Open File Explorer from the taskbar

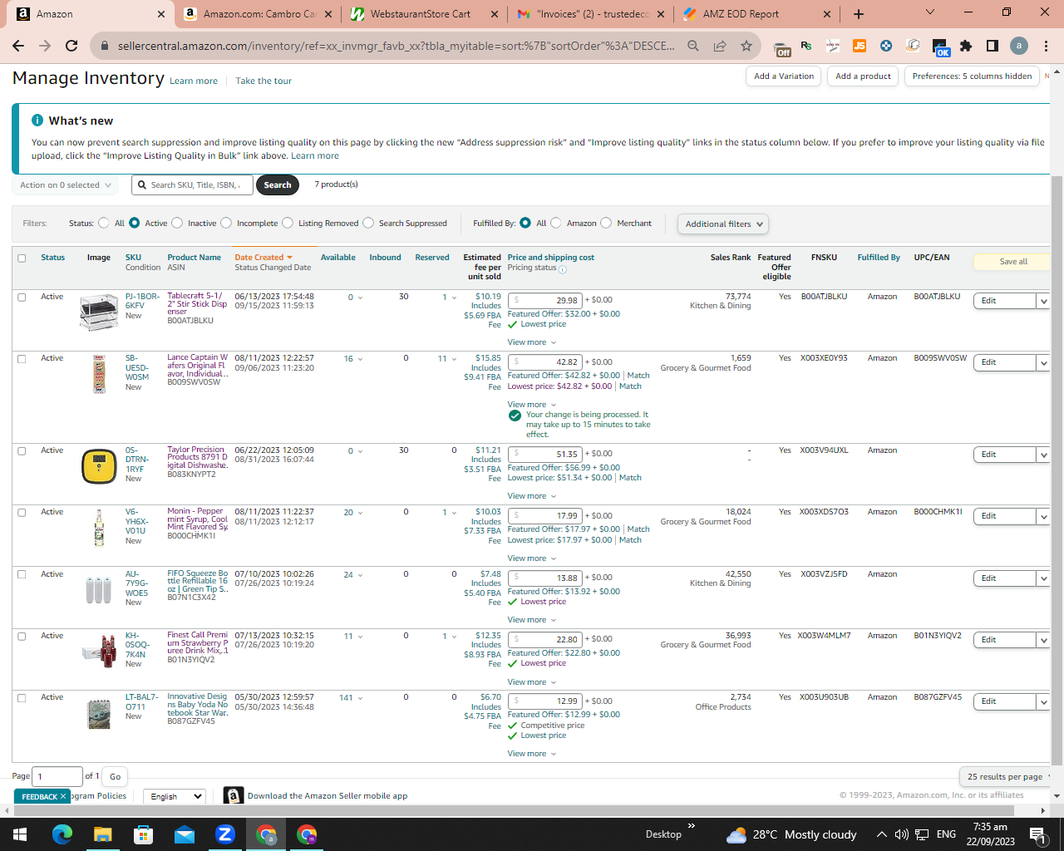[102, 834]
